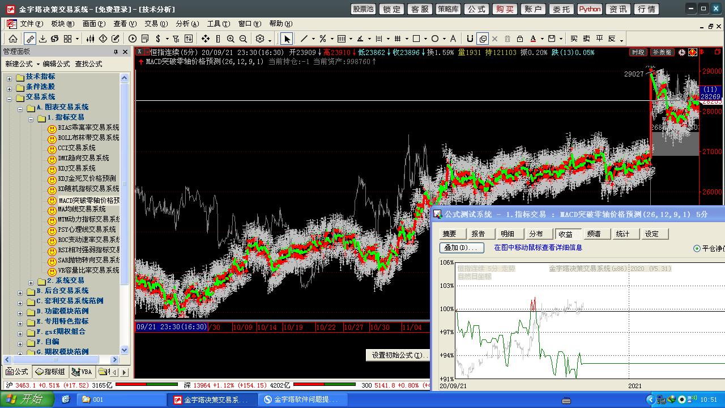Click 设置初始公式(I) button
The width and height of the screenshot is (725, 408).
tap(398, 355)
